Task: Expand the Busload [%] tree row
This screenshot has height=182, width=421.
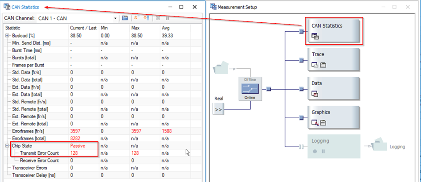Action: [7, 36]
